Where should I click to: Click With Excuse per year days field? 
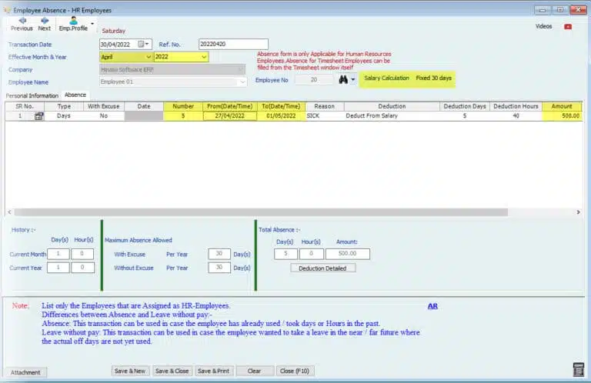point(219,254)
